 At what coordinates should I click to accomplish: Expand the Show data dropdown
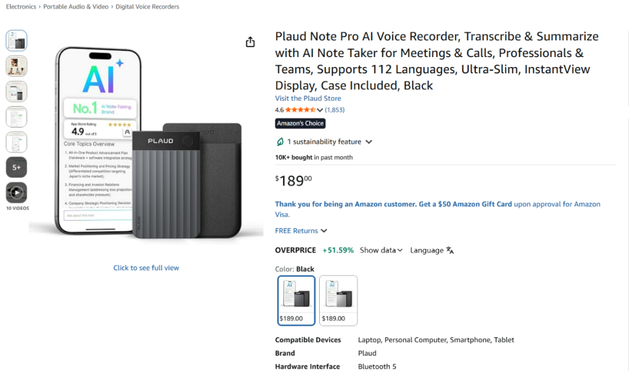coord(381,250)
